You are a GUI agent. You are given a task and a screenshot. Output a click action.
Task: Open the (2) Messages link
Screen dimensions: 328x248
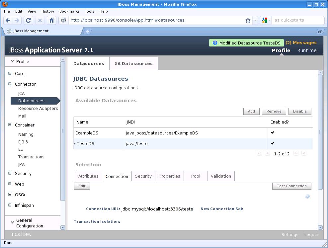coord(301,42)
